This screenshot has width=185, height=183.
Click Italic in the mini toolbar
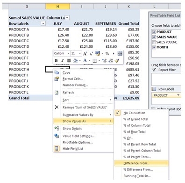click(x=62, y=61)
